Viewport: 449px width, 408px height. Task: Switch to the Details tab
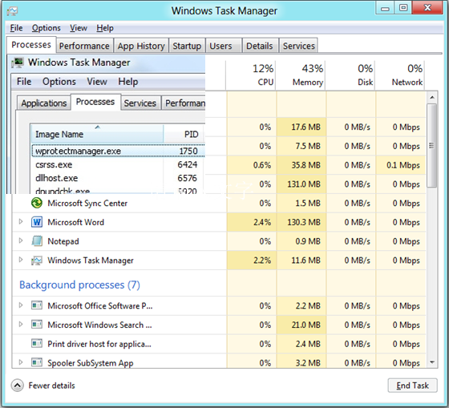click(260, 46)
